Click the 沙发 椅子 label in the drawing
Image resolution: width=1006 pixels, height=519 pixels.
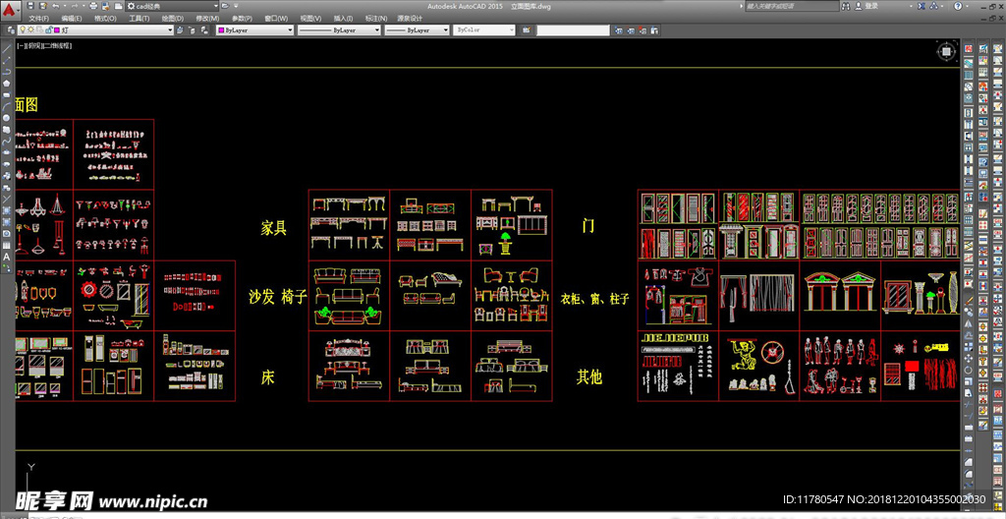pyautogui.click(x=278, y=297)
